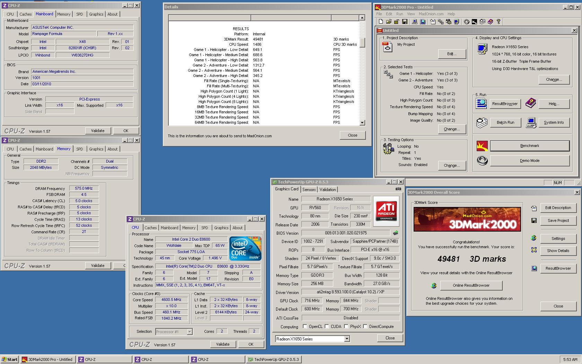Click the Benchmark black toolbar icon
The image size is (582, 364).
[x=474, y=21]
